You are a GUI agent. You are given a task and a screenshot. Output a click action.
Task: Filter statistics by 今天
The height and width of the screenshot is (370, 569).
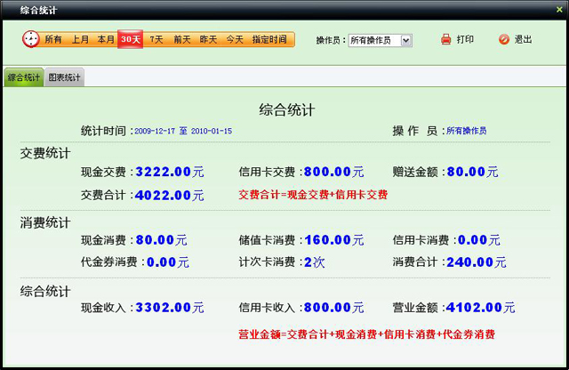click(x=234, y=40)
